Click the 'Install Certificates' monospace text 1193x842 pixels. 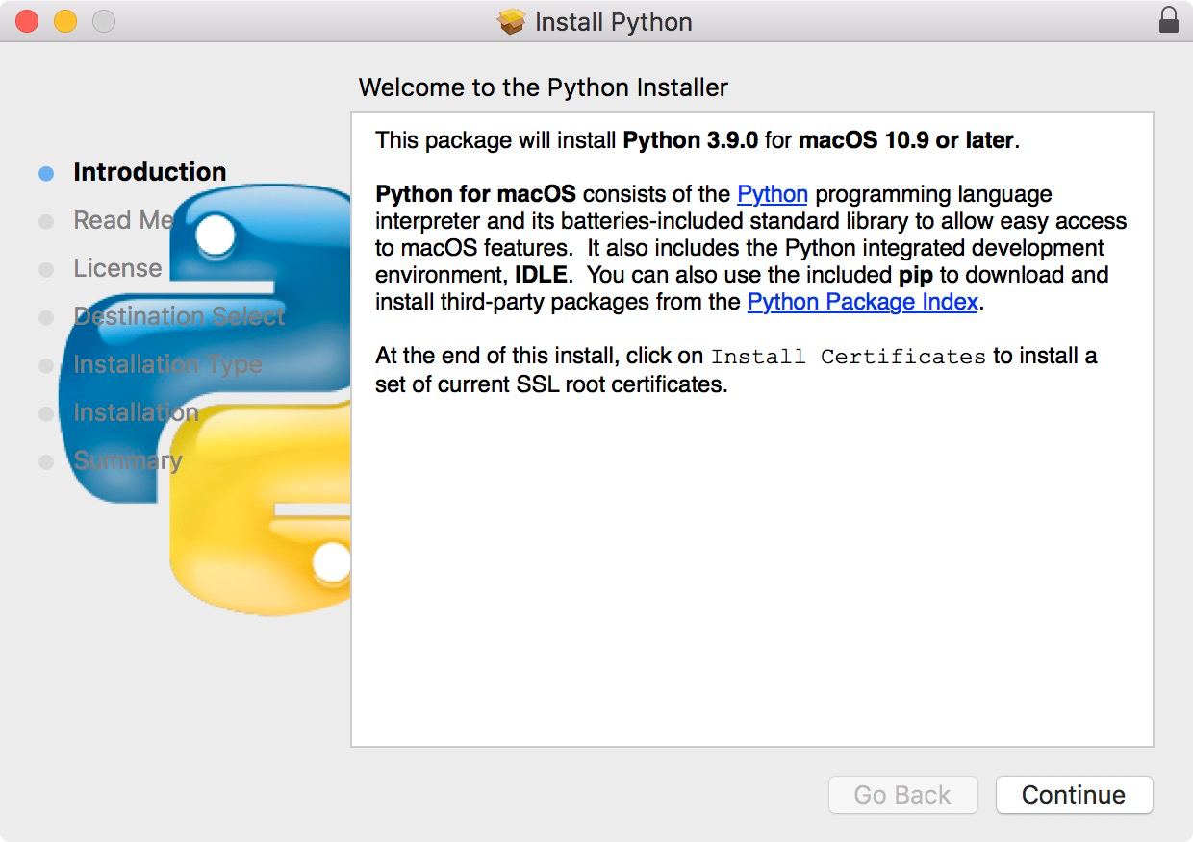point(849,357)
